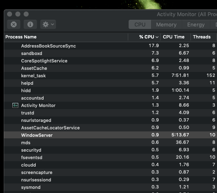This screenshot has width=217, height=193.
Task: Click the 152 threads value
Action: tap(211, 75)
